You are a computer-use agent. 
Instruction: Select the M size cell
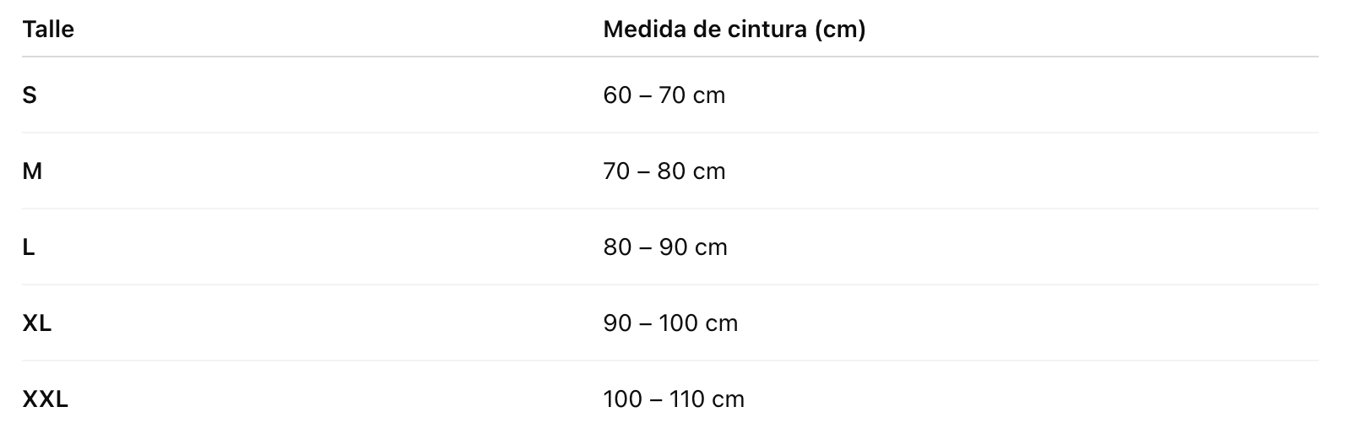(32, 171)
